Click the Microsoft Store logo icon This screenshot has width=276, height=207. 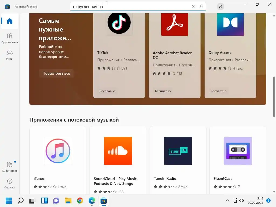pyautogui.click(x=7, y=7)
